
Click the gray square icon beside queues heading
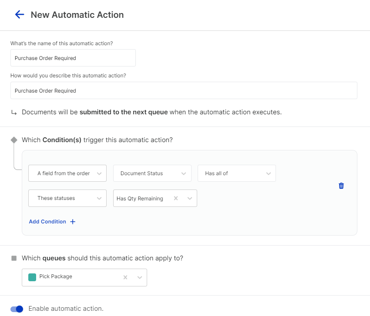click(14, 258)
